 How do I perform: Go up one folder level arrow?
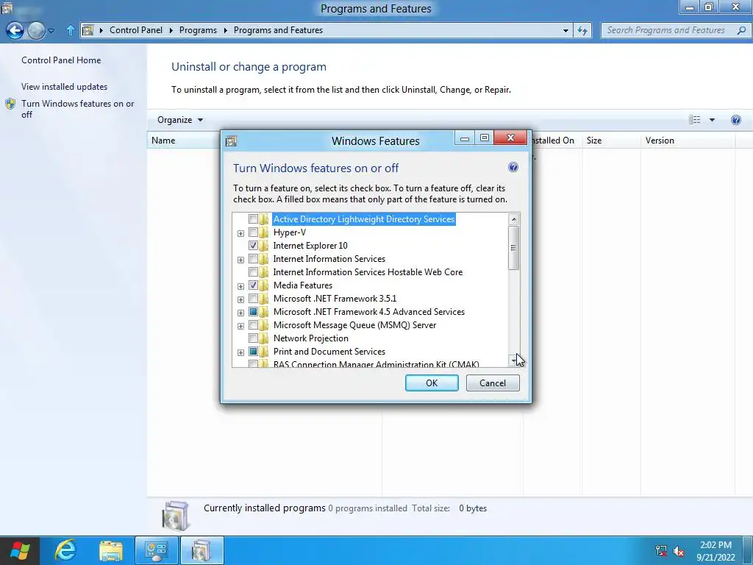point(70,30)
